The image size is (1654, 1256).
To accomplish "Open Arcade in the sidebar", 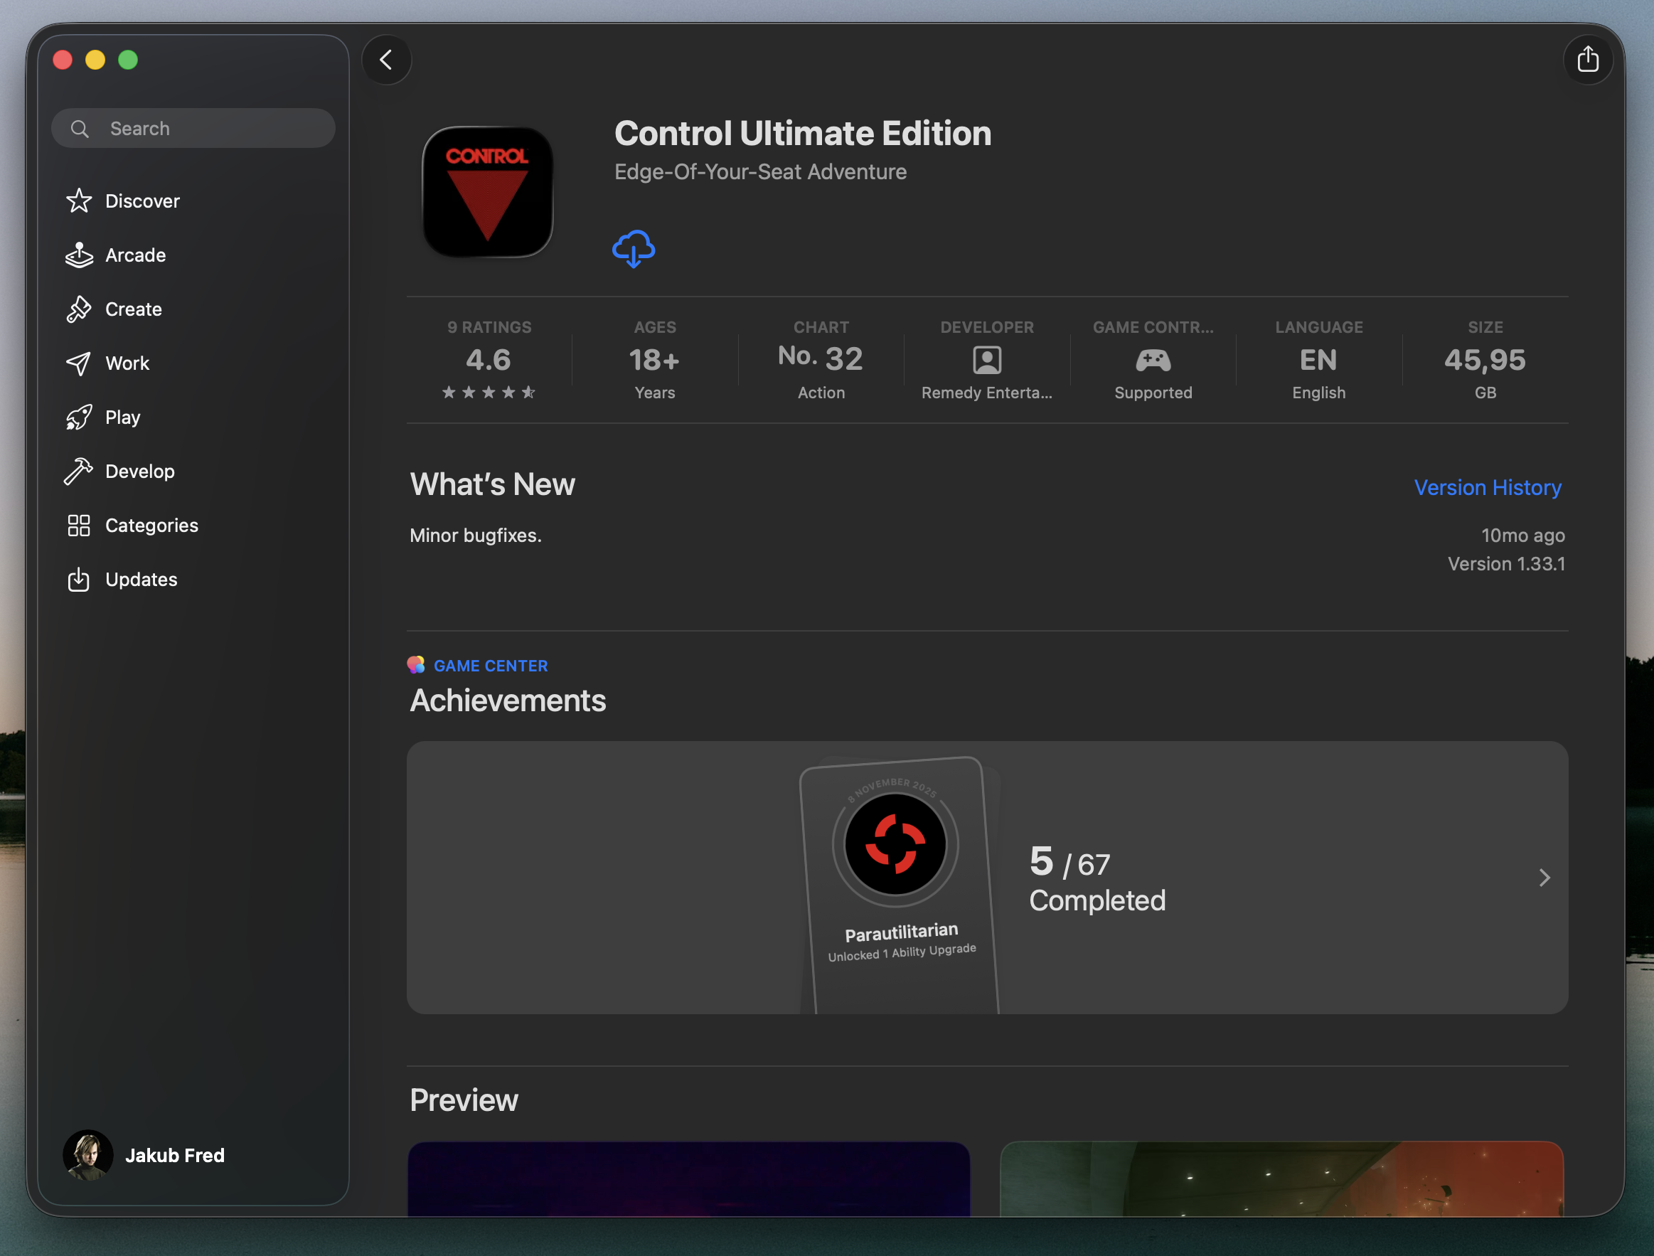I will [193, 255].
